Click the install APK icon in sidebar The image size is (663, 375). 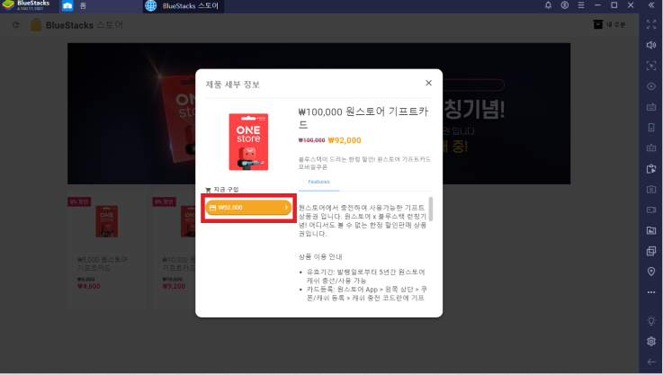(x=651, y=169)
